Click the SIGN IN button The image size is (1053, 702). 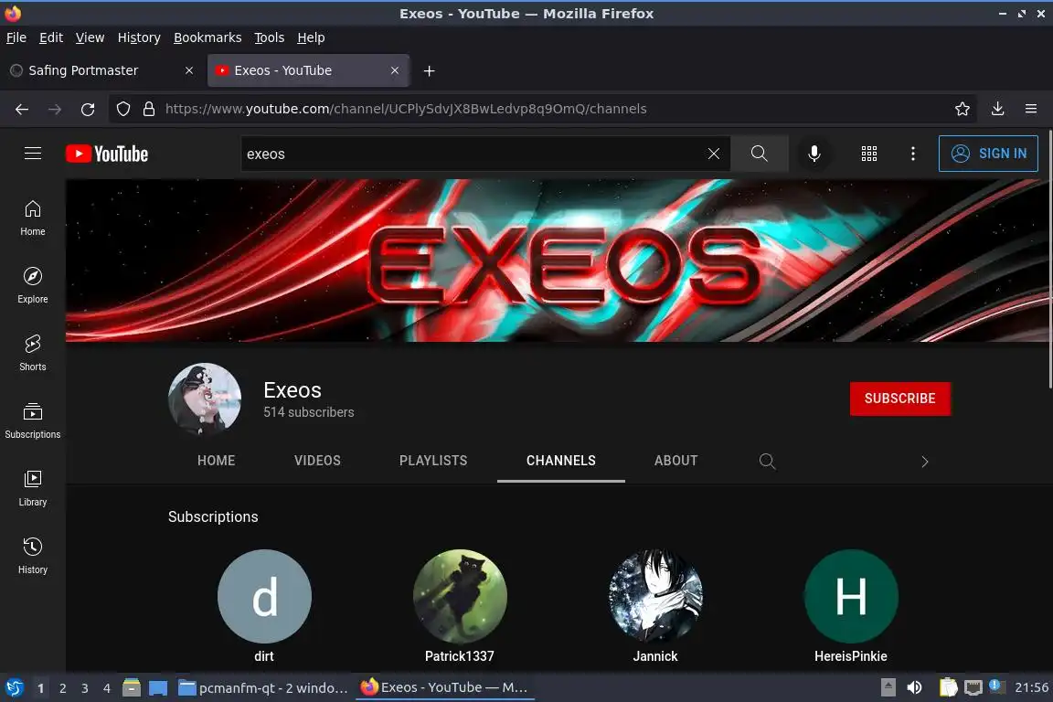[988, 154]
